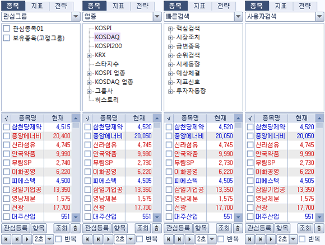Check the 관심종목01 group checkbox
325x245 pixels.
tap(6, 29)
